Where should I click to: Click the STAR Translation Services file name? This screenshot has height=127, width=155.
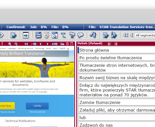(127, 27)
